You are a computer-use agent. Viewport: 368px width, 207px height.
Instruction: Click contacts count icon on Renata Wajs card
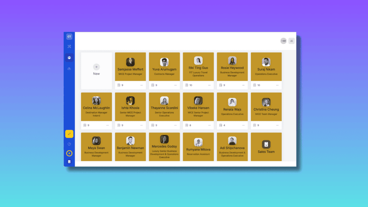coord(221,125)
